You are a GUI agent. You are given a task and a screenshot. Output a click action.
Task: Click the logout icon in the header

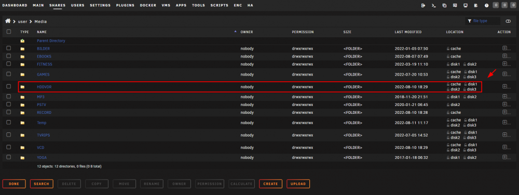click(423, 6)
